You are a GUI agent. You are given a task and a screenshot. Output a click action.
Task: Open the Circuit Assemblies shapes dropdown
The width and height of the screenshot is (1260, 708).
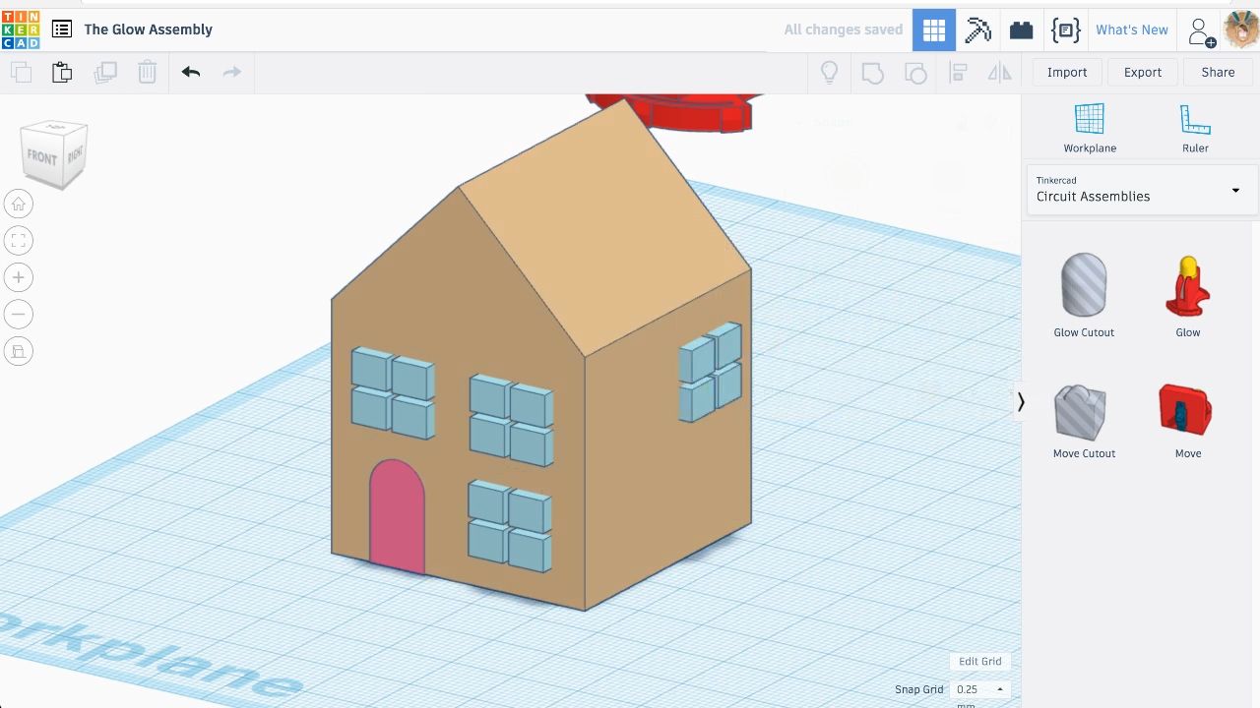[1140, 189]
